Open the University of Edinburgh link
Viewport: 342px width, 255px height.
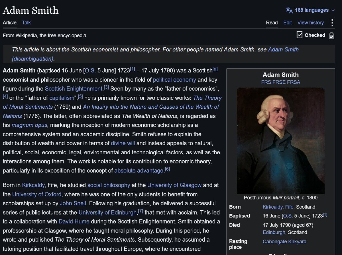pyautogui.click(x=108, y=212)
